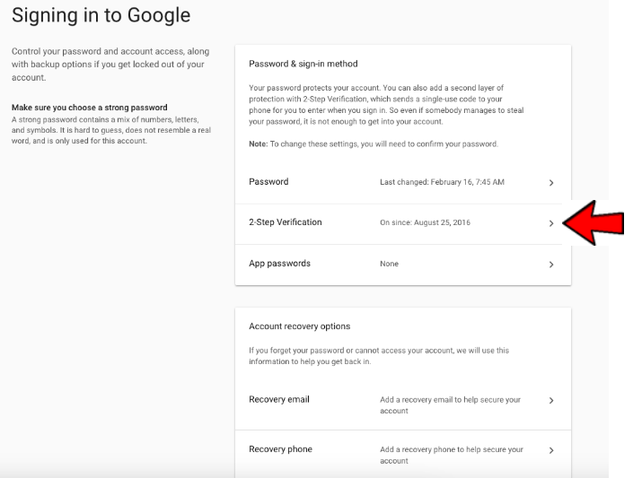Click the 'Signing in to Google' page title
The height and width of the screenshot is (478, 633).
point(101,15)
